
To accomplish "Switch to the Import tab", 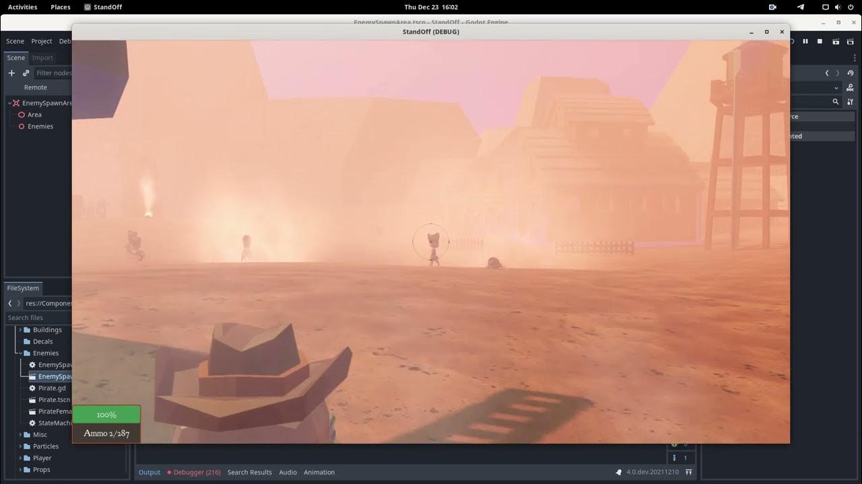I will tap(42, 58).
